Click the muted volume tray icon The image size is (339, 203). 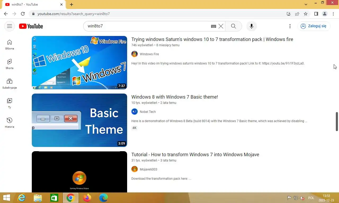tap(302, 198)
